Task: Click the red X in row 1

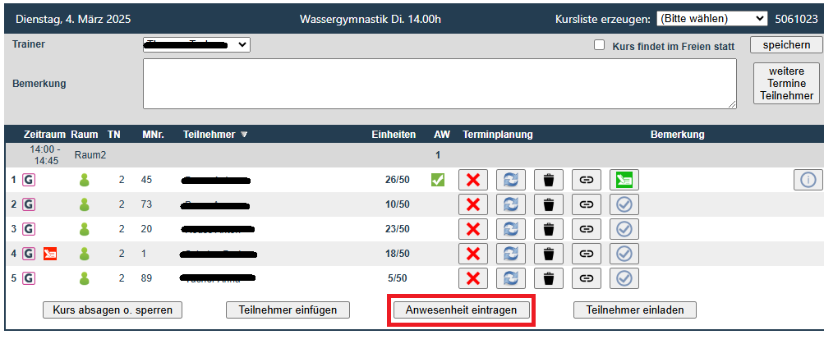Action: pos(472,180)
